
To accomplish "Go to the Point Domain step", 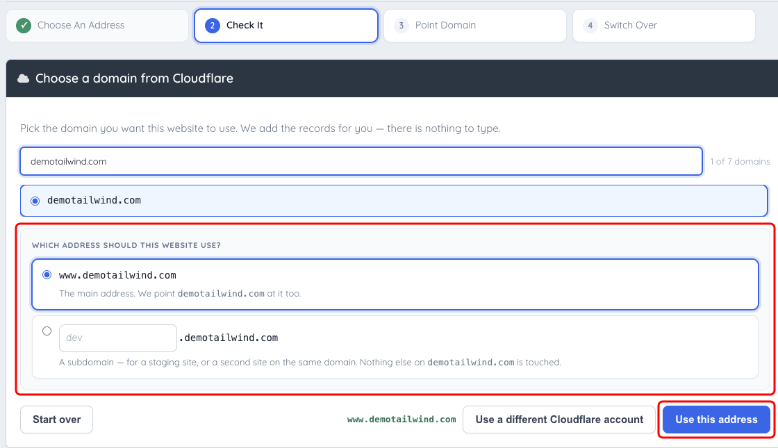I will click(475, 25).
